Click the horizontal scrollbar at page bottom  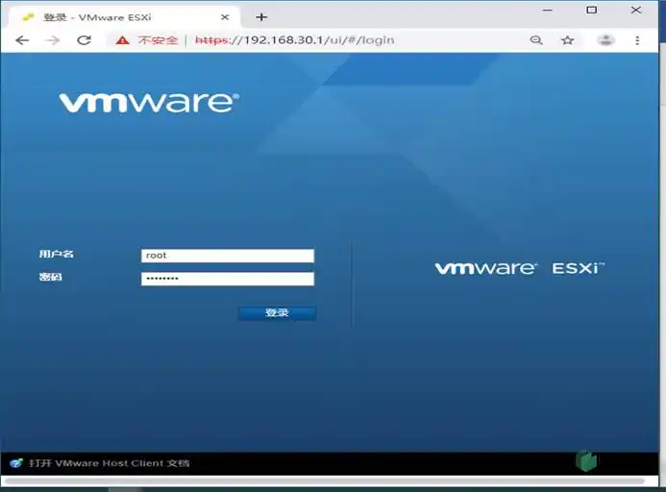325,481
